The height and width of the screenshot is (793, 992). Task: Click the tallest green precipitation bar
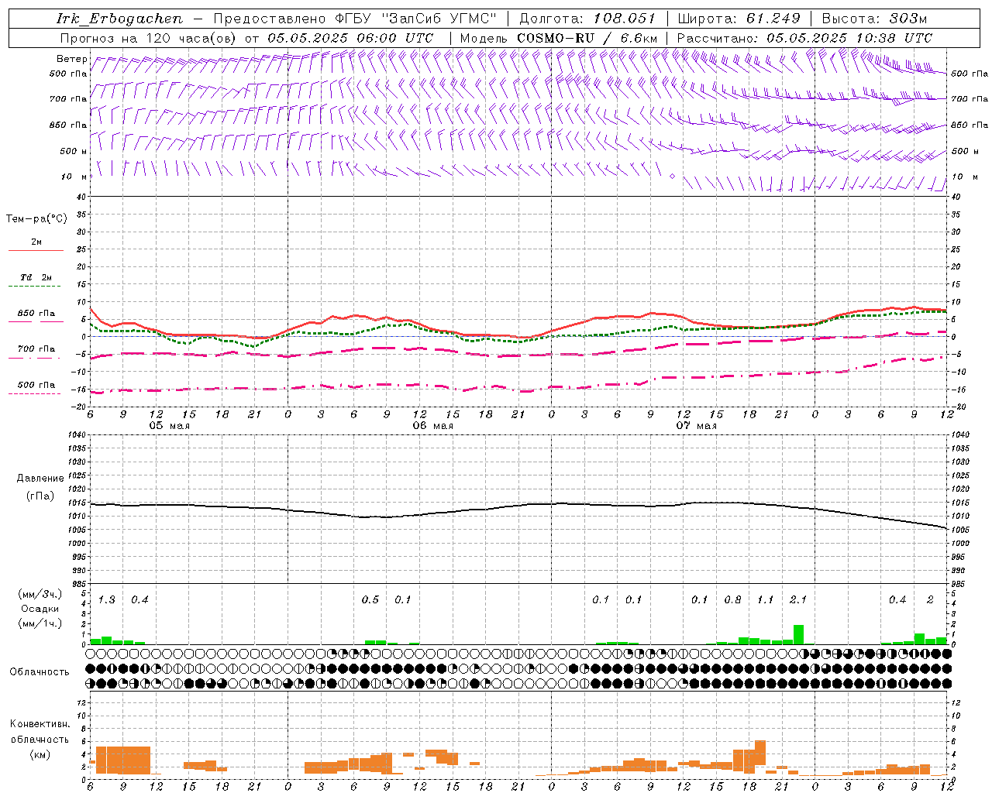798,634
